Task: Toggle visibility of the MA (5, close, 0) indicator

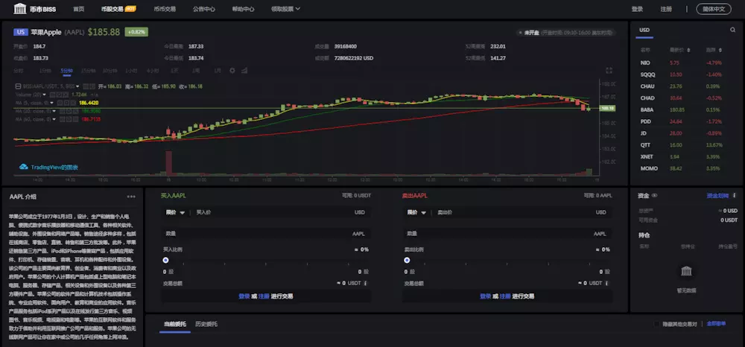Action: [x=60, y=103]
